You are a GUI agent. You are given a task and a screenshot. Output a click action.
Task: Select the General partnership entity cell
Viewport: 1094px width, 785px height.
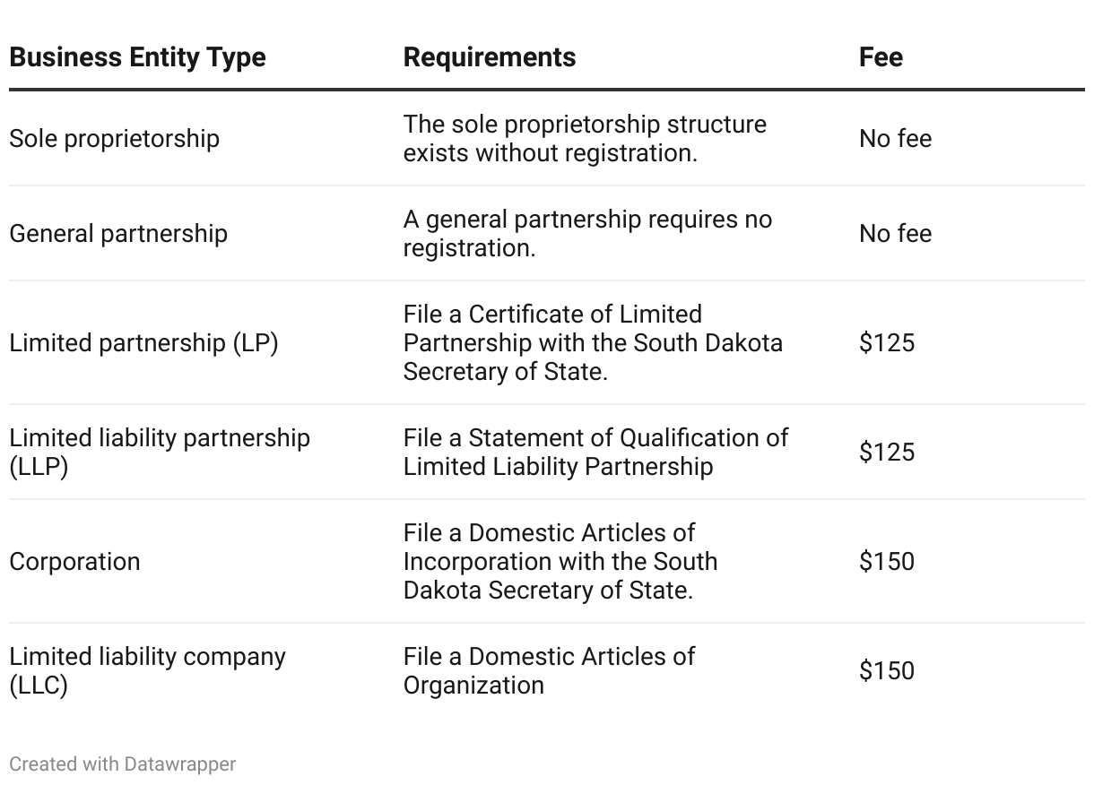tap(118, 234)
